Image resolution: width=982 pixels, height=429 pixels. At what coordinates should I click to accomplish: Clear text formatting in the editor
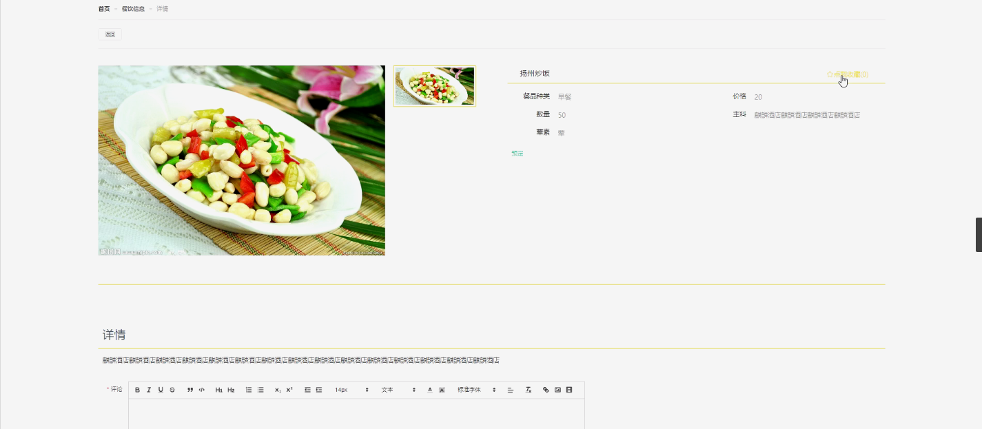coord(529,390)
